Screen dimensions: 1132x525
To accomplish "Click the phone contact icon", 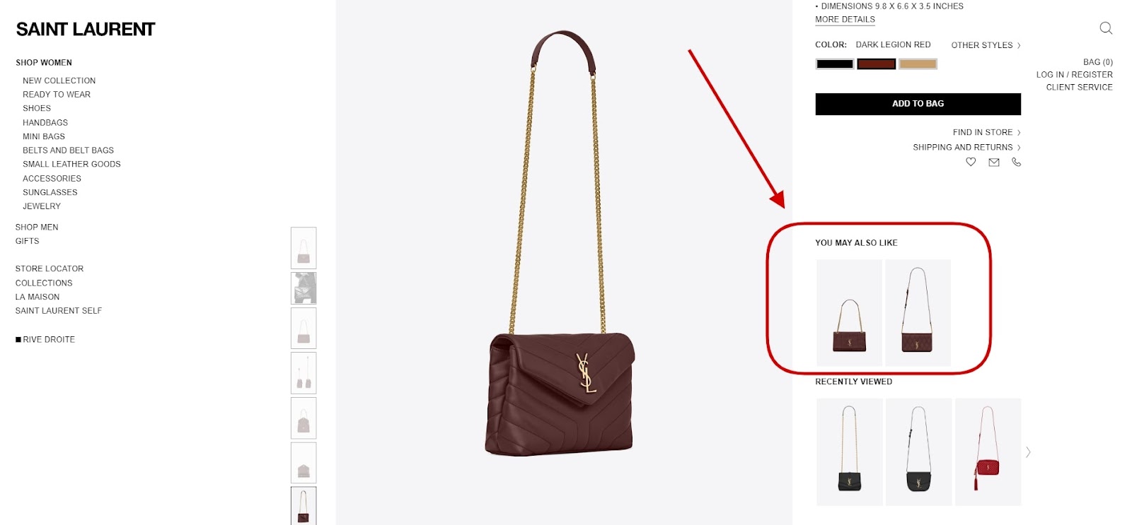I will point(1017,162).
